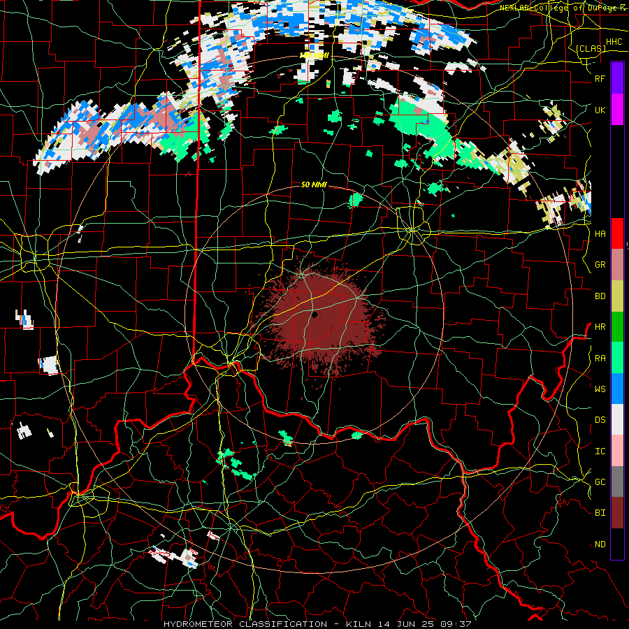The width and height of the screenshot is (629, 629).
Task: Click the blue WS legend color block
Action: click(x=617, y=389)
